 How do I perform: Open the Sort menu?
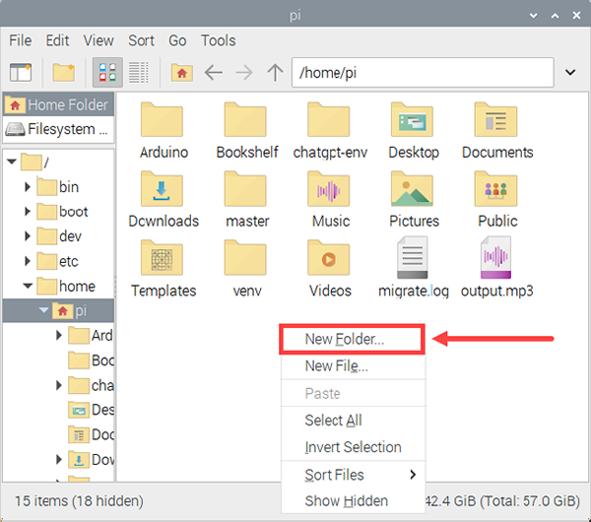coord(141,40)
